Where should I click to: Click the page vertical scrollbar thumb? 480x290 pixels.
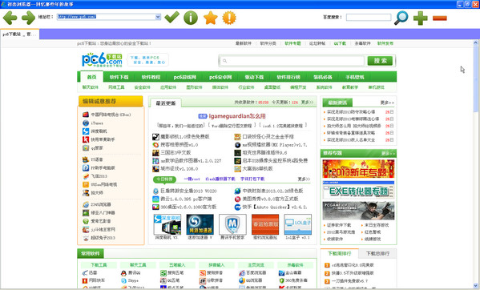[x=476, y=79]
